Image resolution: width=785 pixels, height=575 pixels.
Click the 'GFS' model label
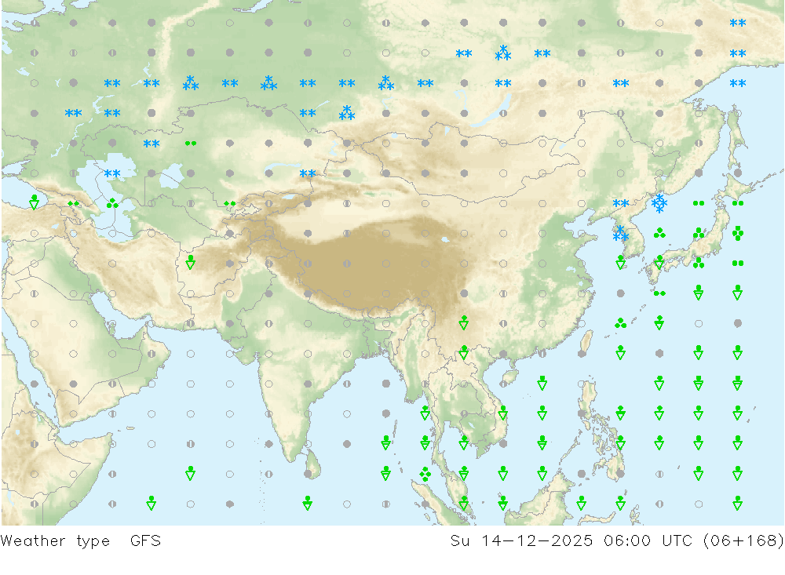(x=146, y=541)
